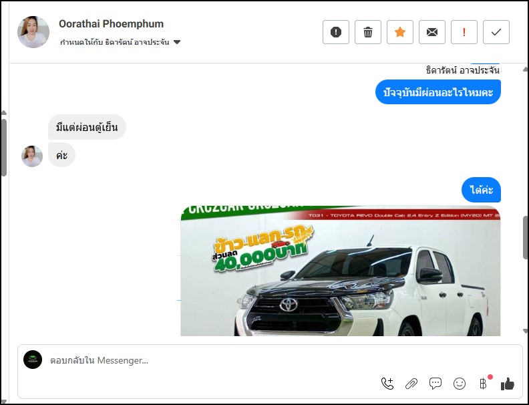This screenshot has height=405, width=529.
Task: Toggle the orange star follow-up icon
Action: click(x=400, y=32)
